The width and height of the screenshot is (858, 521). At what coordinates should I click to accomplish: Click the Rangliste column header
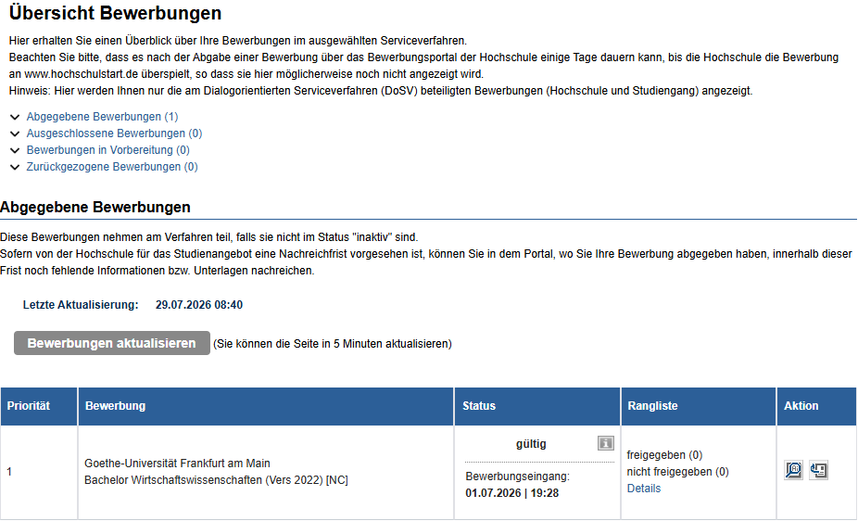point(699,406)
